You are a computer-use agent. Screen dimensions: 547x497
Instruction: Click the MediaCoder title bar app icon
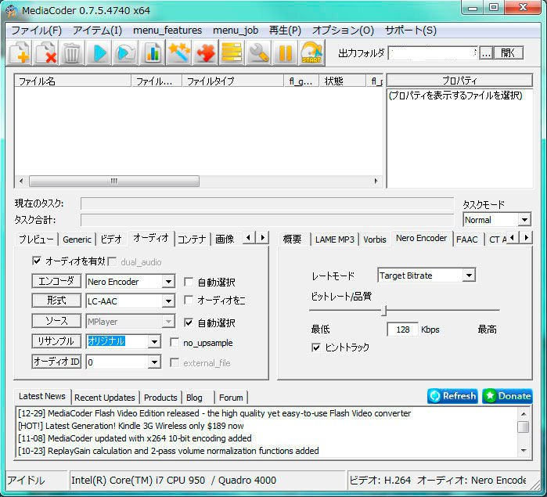click(x=11, y=11)
